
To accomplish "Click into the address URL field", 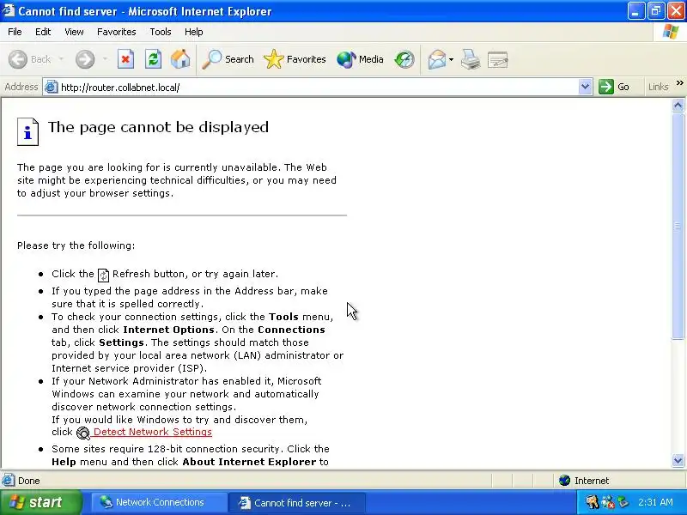I will click(318, 88).
